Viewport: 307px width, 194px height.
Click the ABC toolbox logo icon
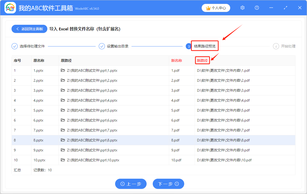(10, 8)
